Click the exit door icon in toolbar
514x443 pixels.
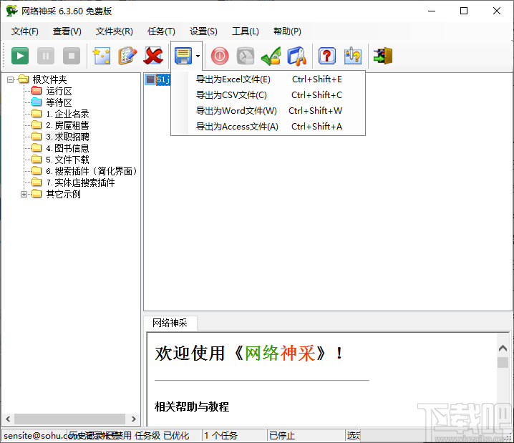coord(383,56)
